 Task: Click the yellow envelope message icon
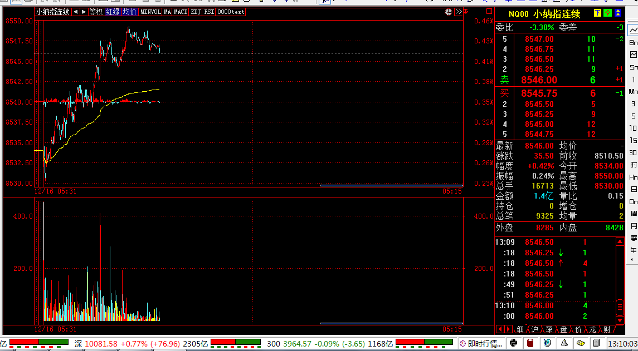tap(581, 343)
